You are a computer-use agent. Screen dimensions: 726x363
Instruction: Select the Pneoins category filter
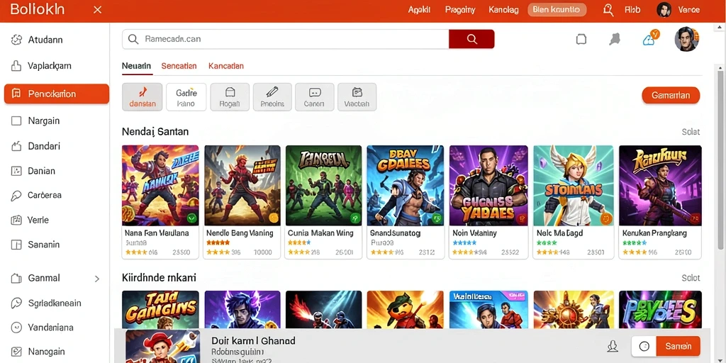[x=272, y=96]
